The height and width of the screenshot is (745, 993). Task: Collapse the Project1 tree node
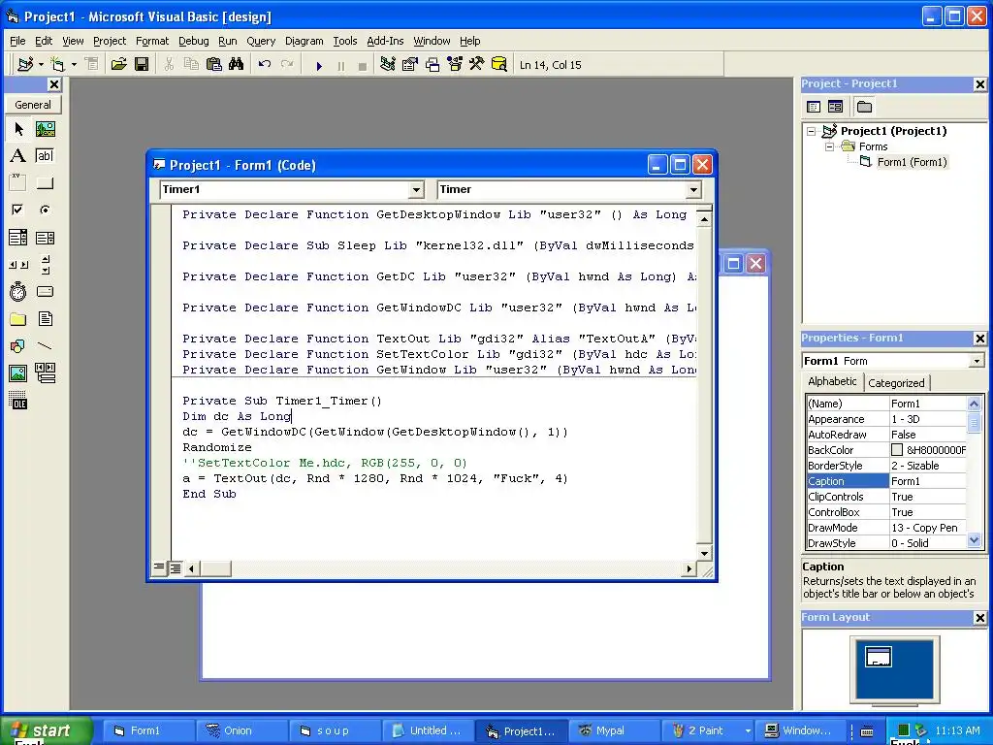coord(812,131)
